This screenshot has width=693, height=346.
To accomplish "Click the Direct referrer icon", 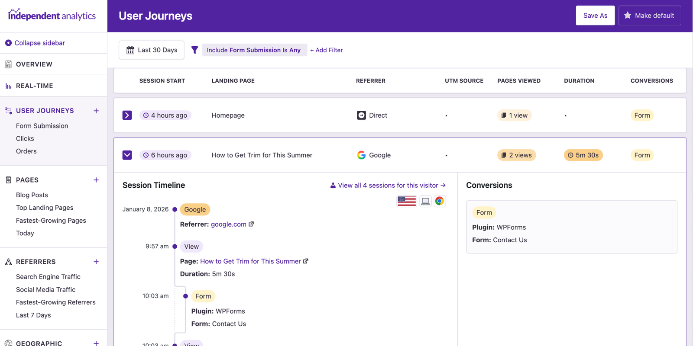I will 361,115.
